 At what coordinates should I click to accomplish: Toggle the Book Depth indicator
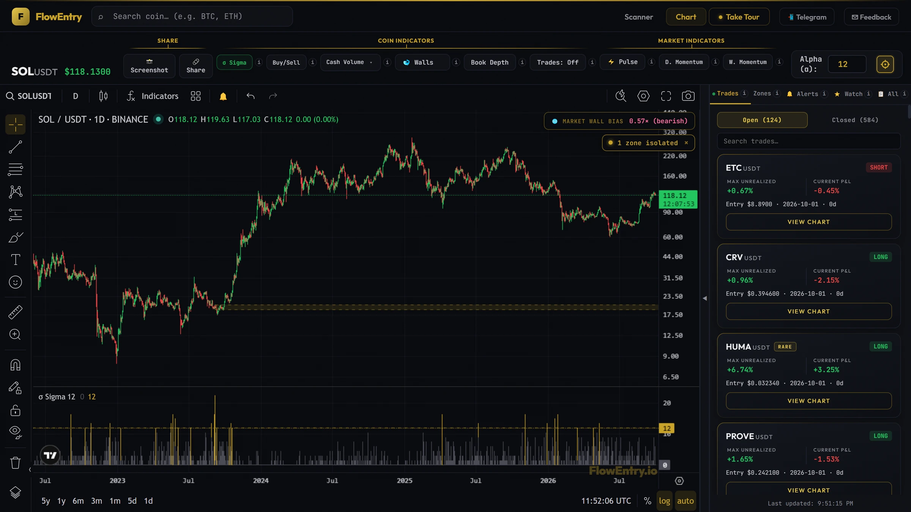pyautogui.click(x=490, y=62)
